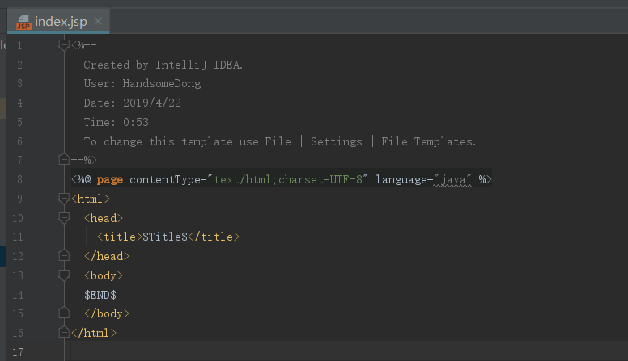Viewport: 628px width, 361px height.
Task: Select the index.jsp tab
Action: pos(61,22)
